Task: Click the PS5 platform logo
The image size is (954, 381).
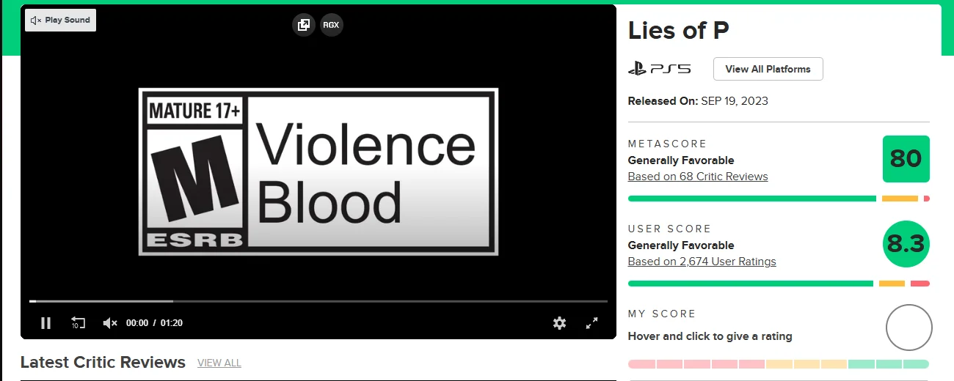Action: [x=660, y=69]
